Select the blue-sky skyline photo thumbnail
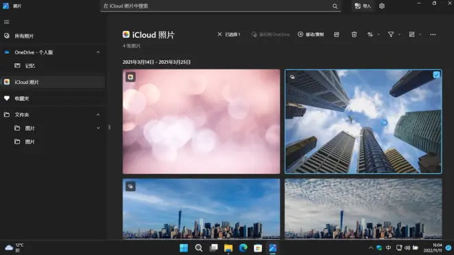The image size is (454, 255). (x=202, y=209)
